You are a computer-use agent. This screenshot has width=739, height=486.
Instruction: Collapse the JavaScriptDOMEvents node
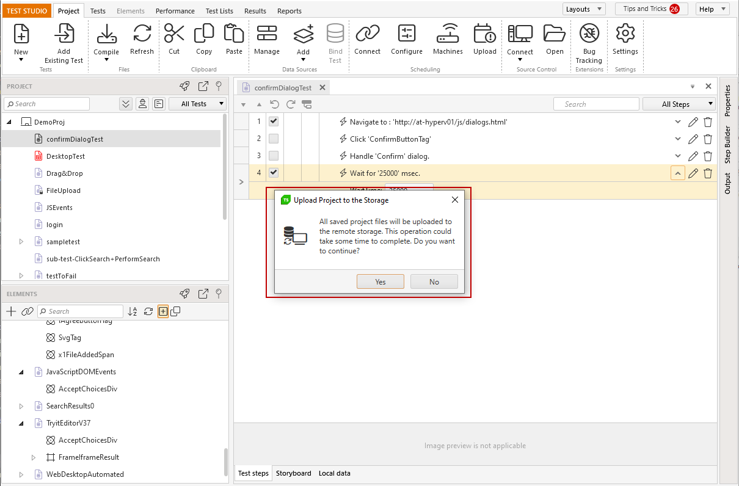[x=21, y=372]
